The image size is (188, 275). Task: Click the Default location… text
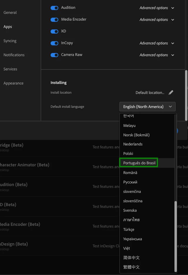(x=150, y=93)
